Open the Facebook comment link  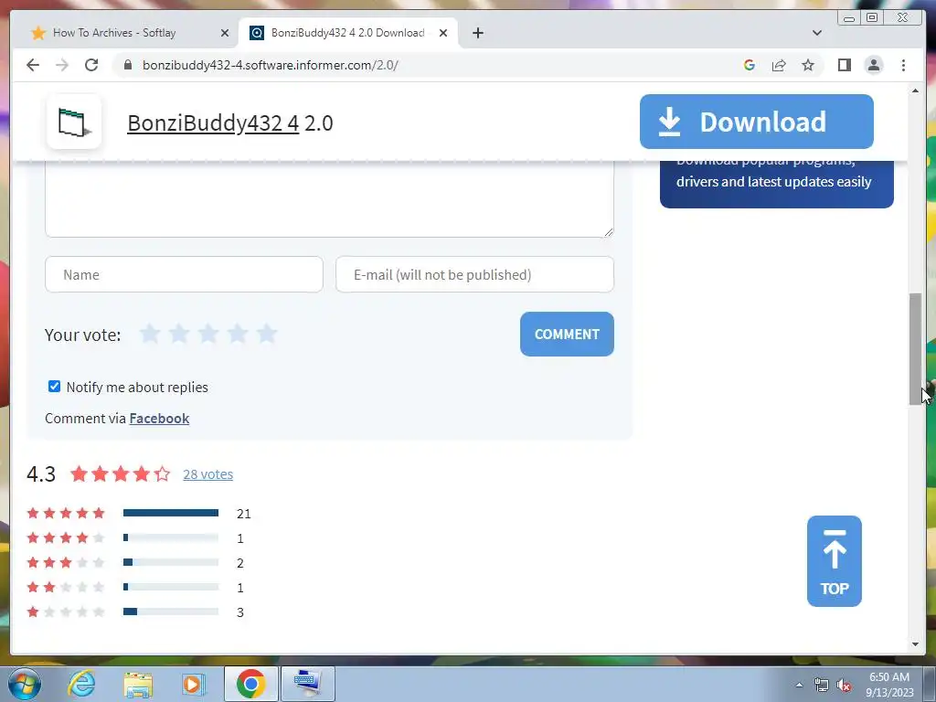click(x=159, y=419)
